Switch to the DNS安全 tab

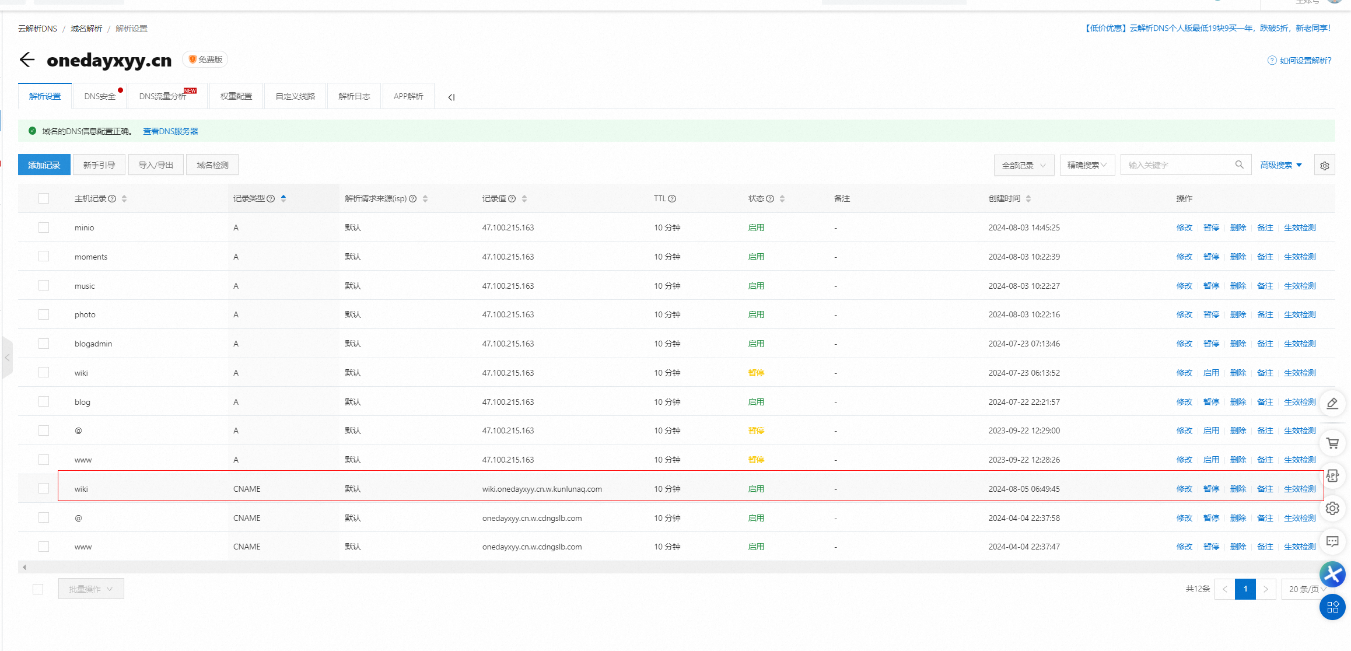point(100,96)
